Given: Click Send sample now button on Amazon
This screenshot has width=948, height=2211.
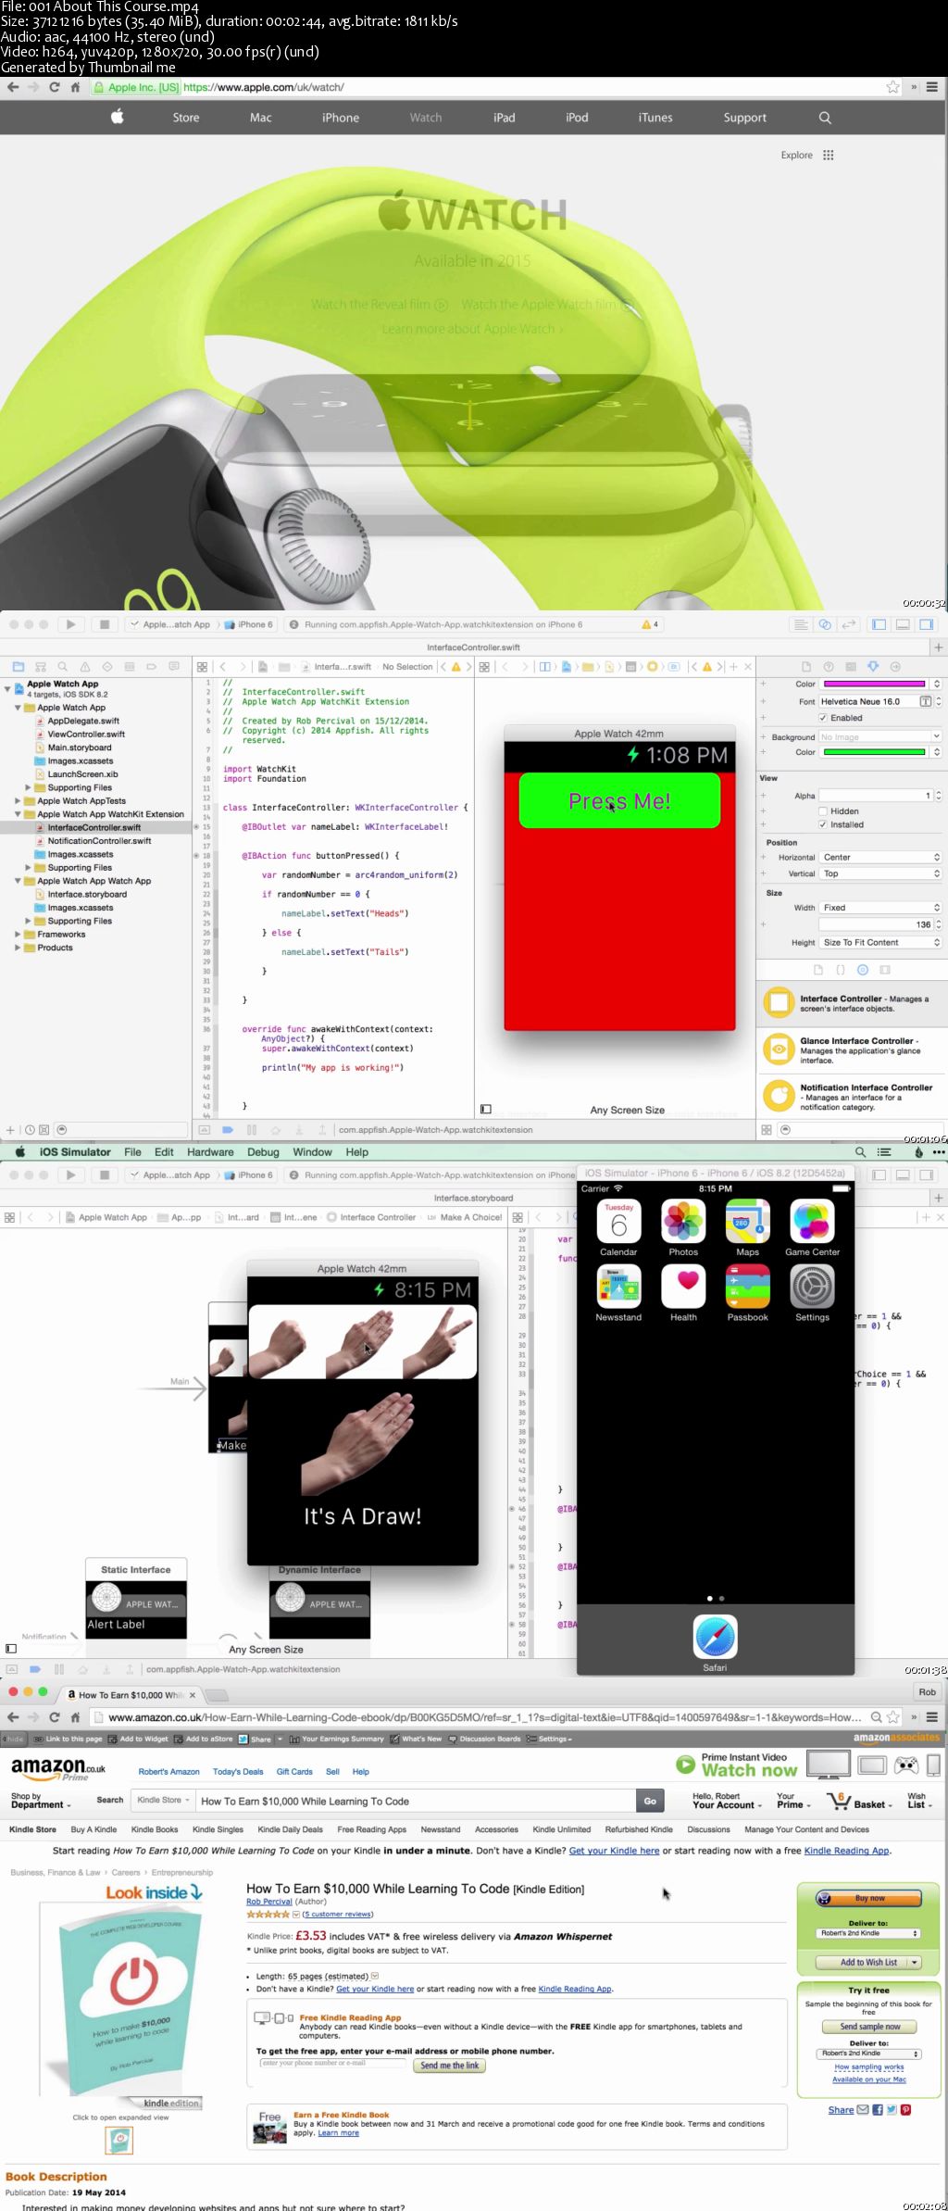Looking at the screenshot, I should pyautogui.click(x=869, y=2027).
